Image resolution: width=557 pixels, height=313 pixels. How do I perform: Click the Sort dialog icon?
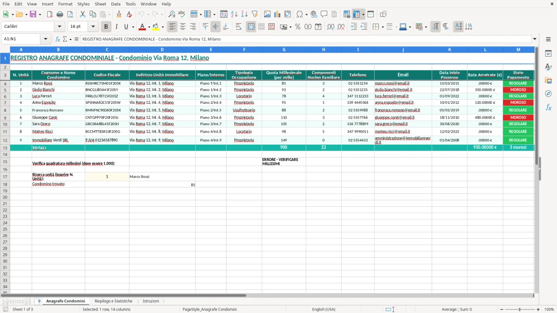click(x=224, y=14)
